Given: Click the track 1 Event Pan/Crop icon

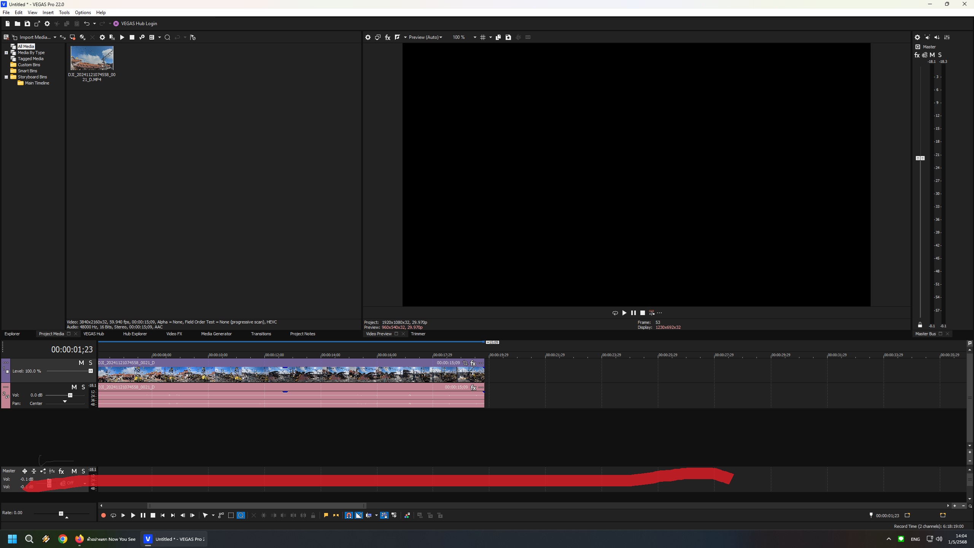Looking at the screenshot, I should tap(465, 363).
